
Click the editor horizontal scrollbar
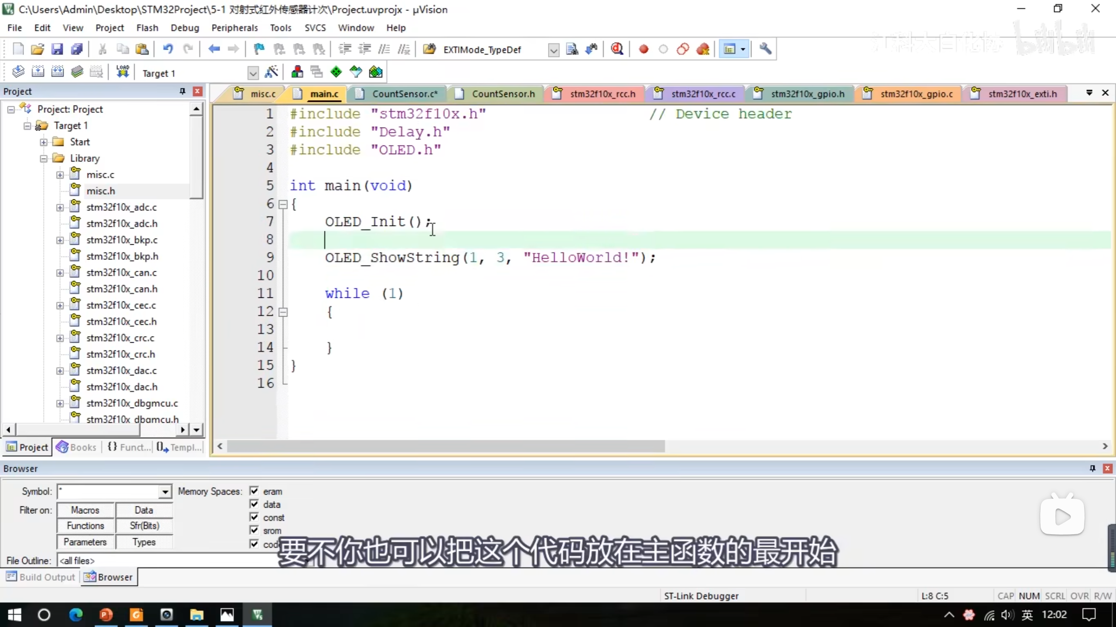click(446, 446)
